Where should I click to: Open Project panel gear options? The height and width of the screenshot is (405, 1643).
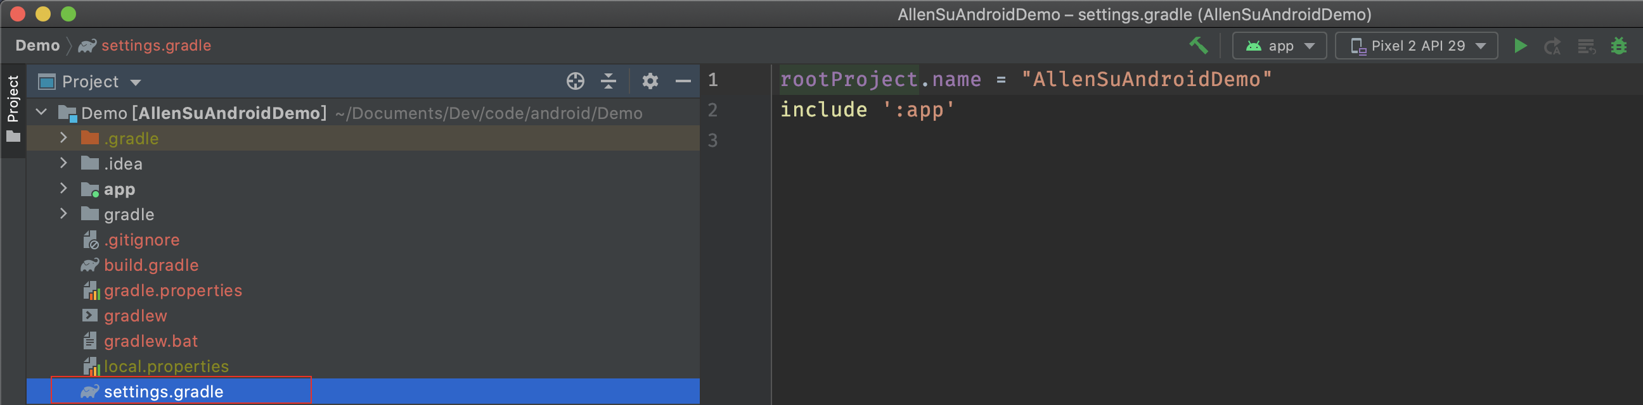650,82
